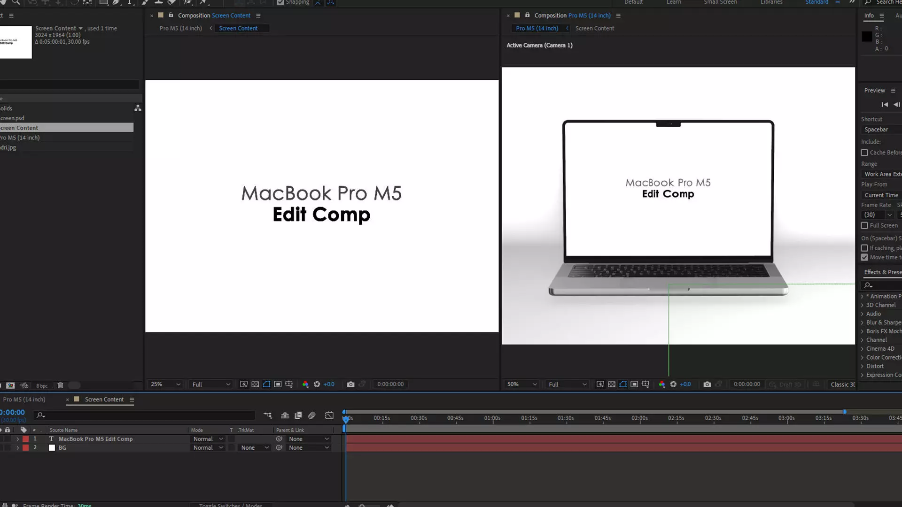Toggle shy layers hide switch in timeline
The width and height of the screenshot is (902, 507).
(x=285, y=415)
